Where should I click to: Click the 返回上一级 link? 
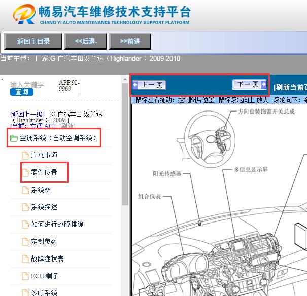pos(27,114)
